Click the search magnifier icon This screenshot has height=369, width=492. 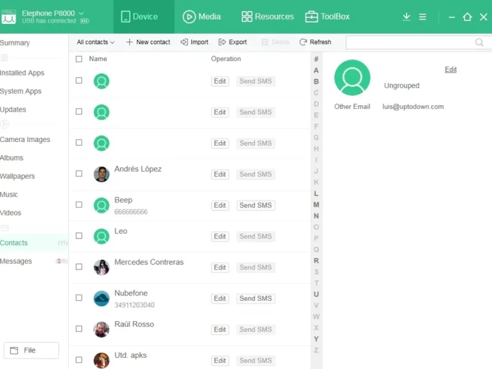pyautogui.click(x=479, y=42)
